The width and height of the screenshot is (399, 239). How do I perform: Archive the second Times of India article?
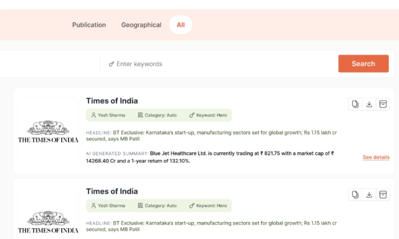click(383, 195)
